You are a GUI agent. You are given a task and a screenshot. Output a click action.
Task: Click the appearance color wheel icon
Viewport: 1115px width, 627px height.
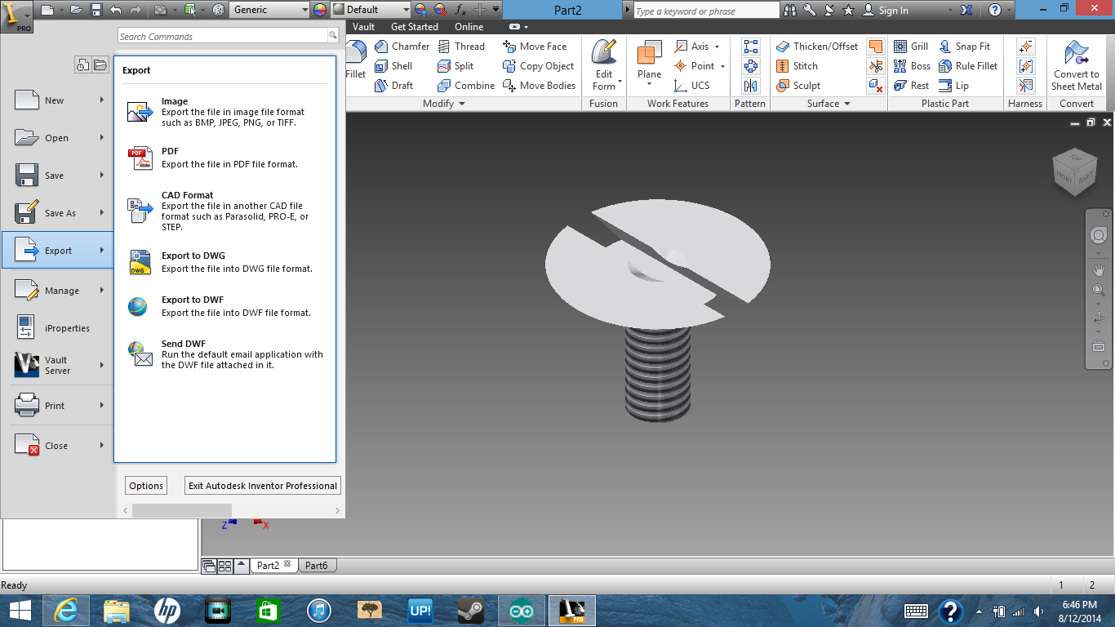coord(319,10)
